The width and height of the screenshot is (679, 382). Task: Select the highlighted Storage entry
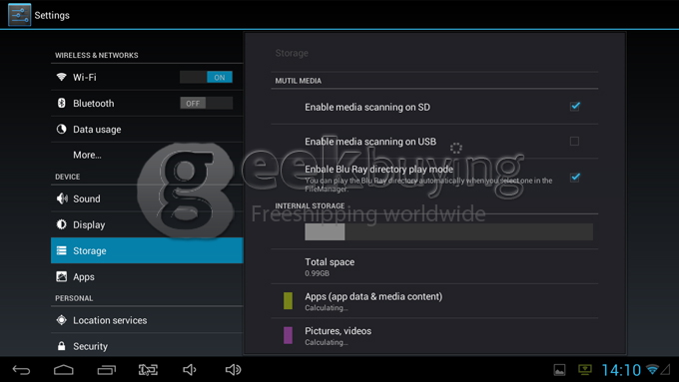[147, 250]
